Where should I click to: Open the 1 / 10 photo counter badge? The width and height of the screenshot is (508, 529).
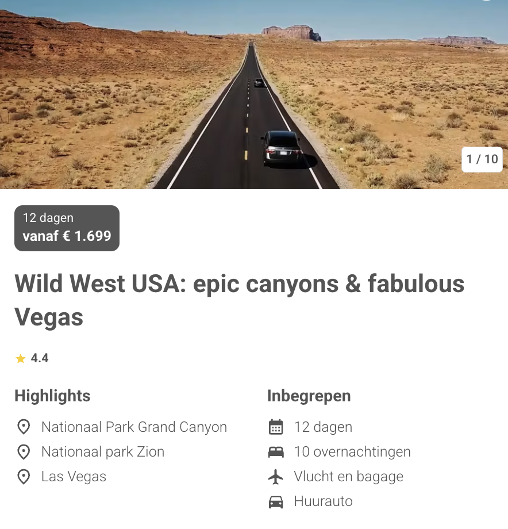coord(482,159)
